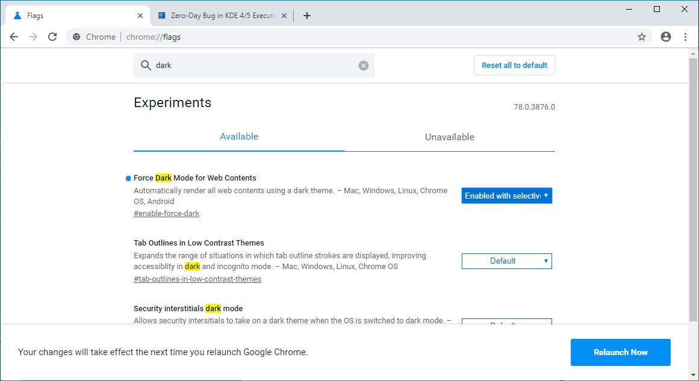This screenshot has height=381, width=699.
Task: Open the #tab-outlines-in-low-contrast-themes link
Action: [x=197, y=279]
